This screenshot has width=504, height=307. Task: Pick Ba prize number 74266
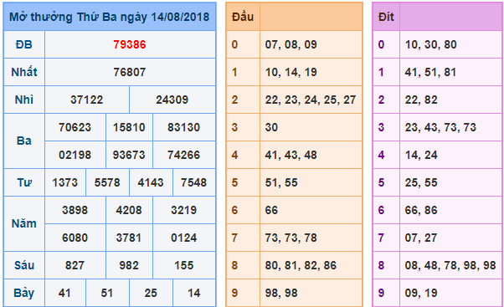tap(183, 155)
